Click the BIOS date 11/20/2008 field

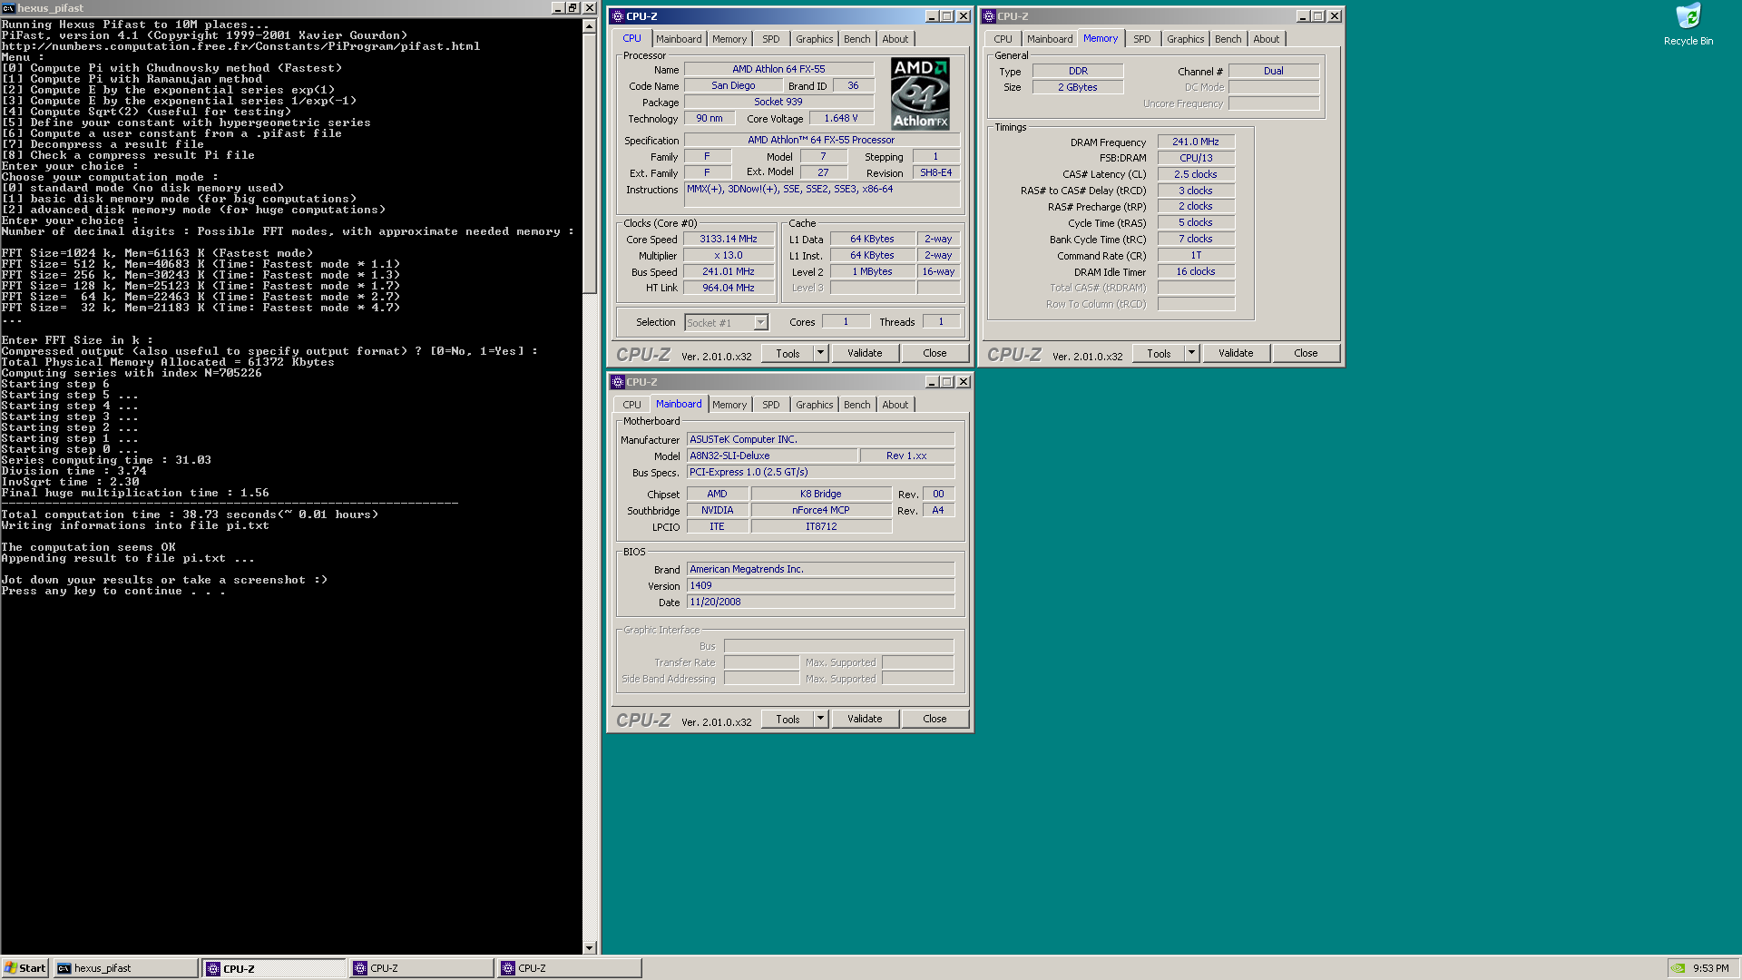[x=820, y=602]
